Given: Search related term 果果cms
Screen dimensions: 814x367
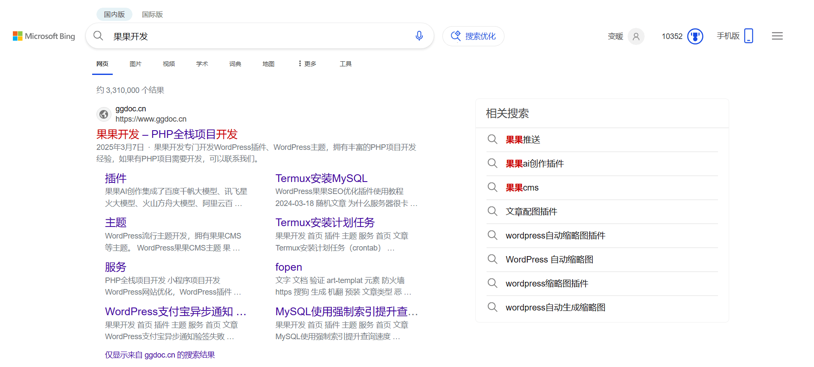Looking at the screenshot, I should (522, 187).
